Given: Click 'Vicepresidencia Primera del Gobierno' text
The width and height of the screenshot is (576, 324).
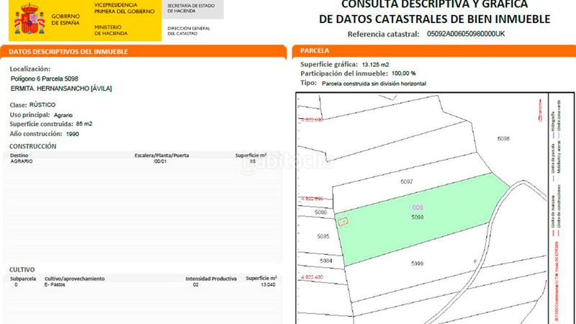Looking at the screenshot, I should click(124, 8).
